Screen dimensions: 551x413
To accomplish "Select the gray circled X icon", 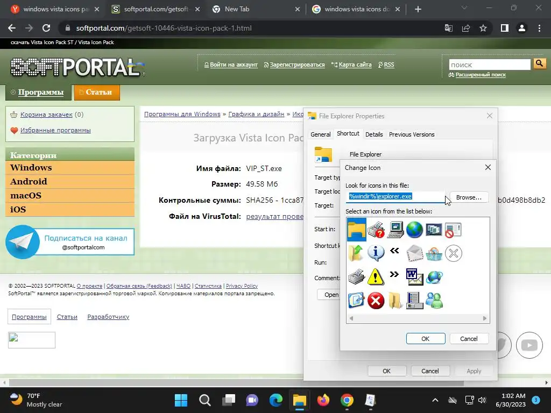I will pyautogui.click(x=453, y=253).
